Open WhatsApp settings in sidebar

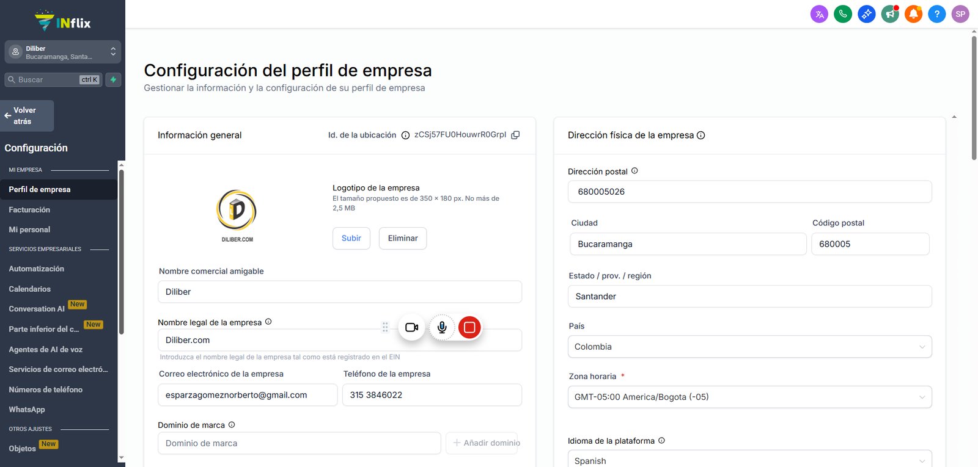click(27, 410)
